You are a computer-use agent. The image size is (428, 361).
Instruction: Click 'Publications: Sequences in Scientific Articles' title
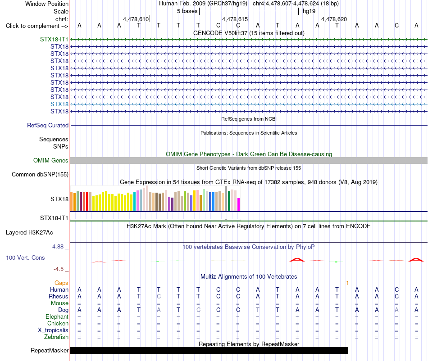[x=249, y=133]
